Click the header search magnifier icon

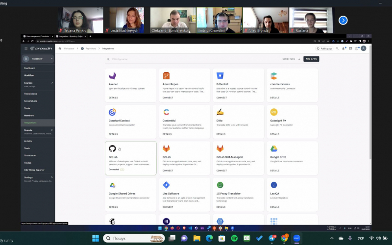[x=337, y=49]
